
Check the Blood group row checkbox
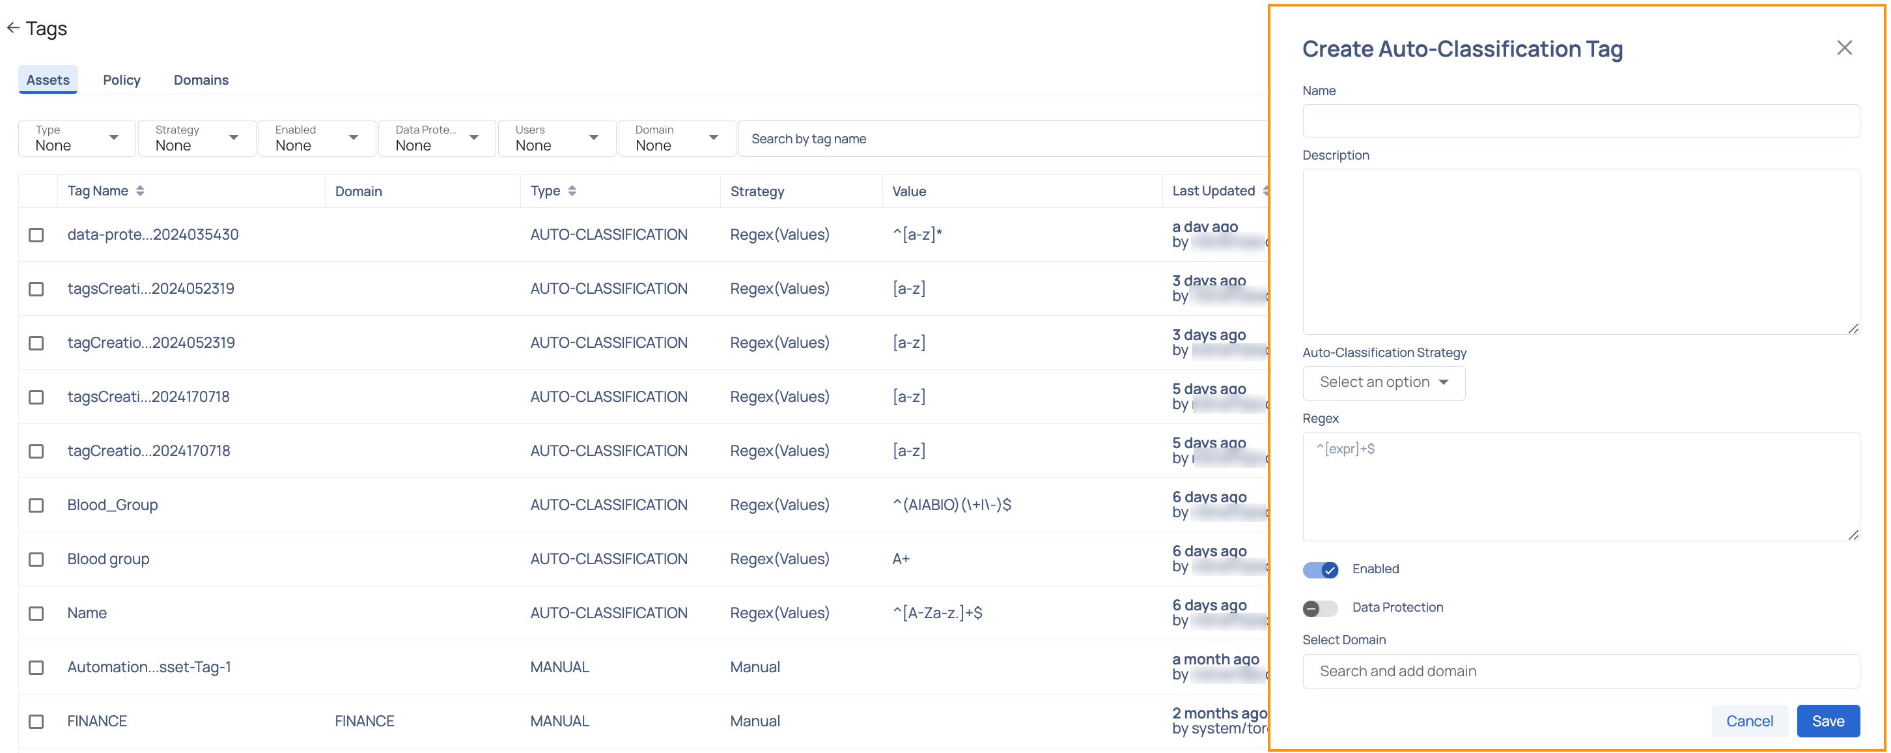click(36, 560)
